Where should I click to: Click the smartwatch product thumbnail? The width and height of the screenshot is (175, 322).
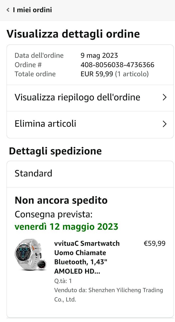coord(30,255)
